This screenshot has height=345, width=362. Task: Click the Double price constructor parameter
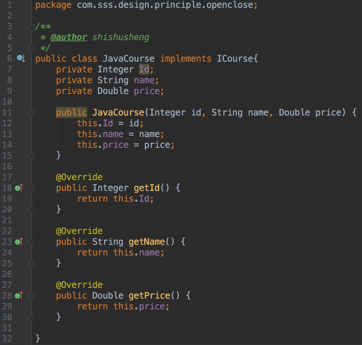310,112
